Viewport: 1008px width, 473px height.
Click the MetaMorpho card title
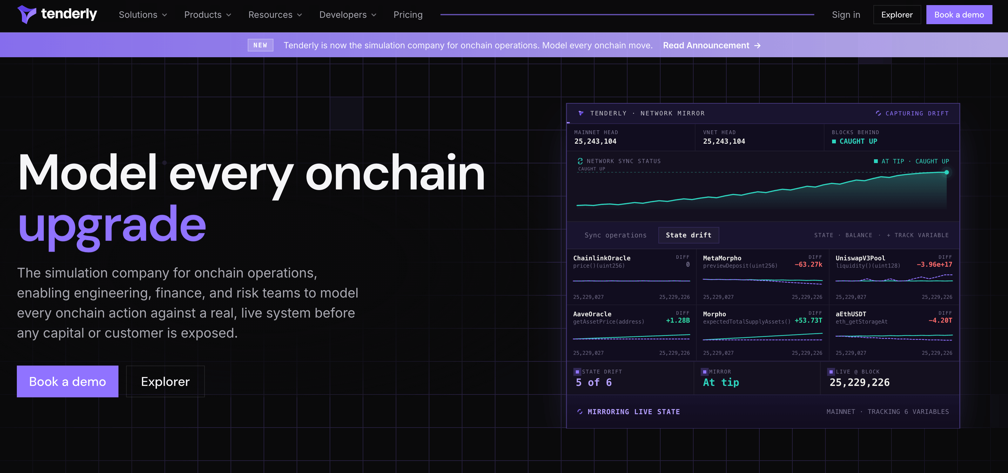pos(722,258)
